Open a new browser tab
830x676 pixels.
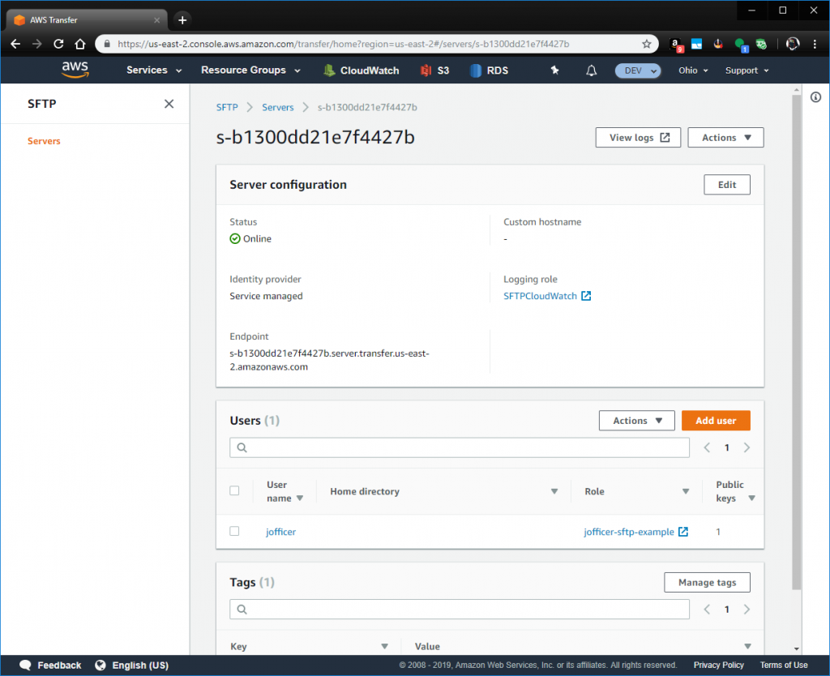point(182,20)
